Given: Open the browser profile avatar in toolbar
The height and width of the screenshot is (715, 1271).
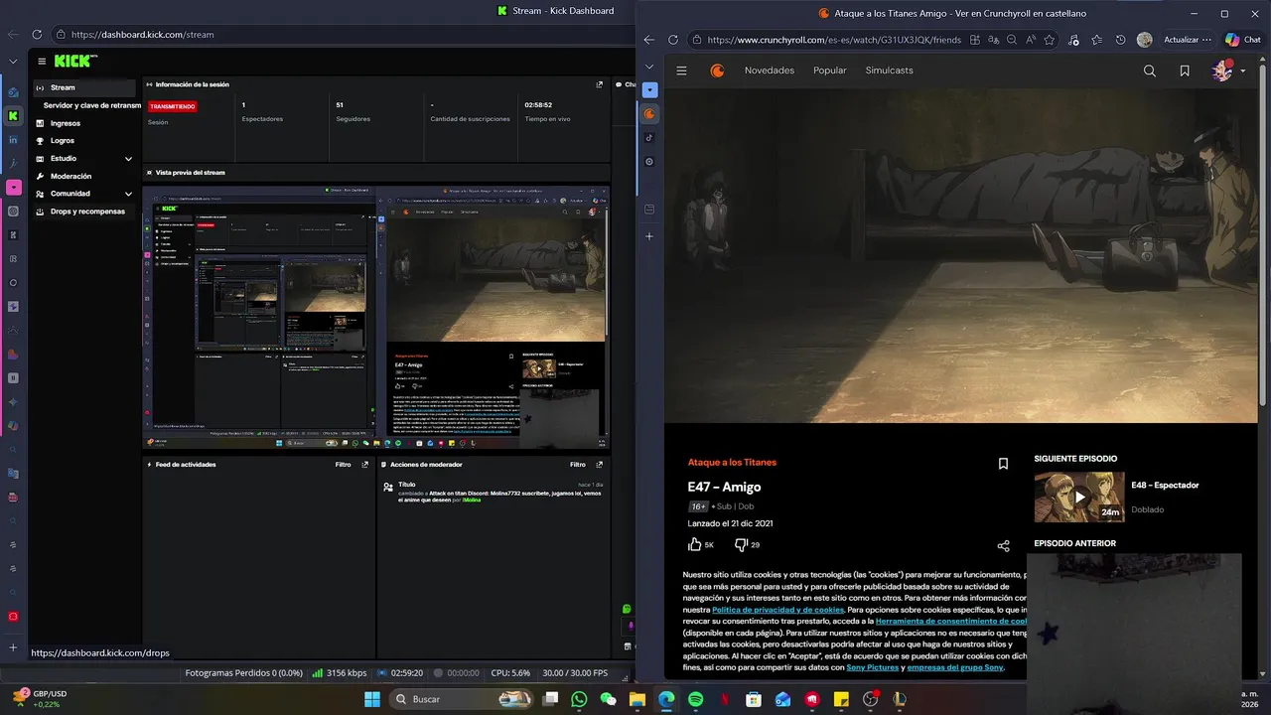Looking at the screenshot, I should [1145, 40].
